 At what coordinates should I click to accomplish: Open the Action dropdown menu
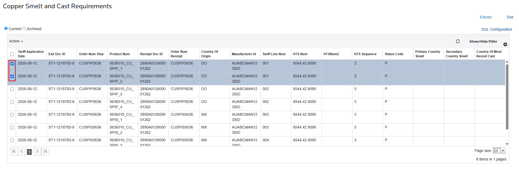coord(16,41)
